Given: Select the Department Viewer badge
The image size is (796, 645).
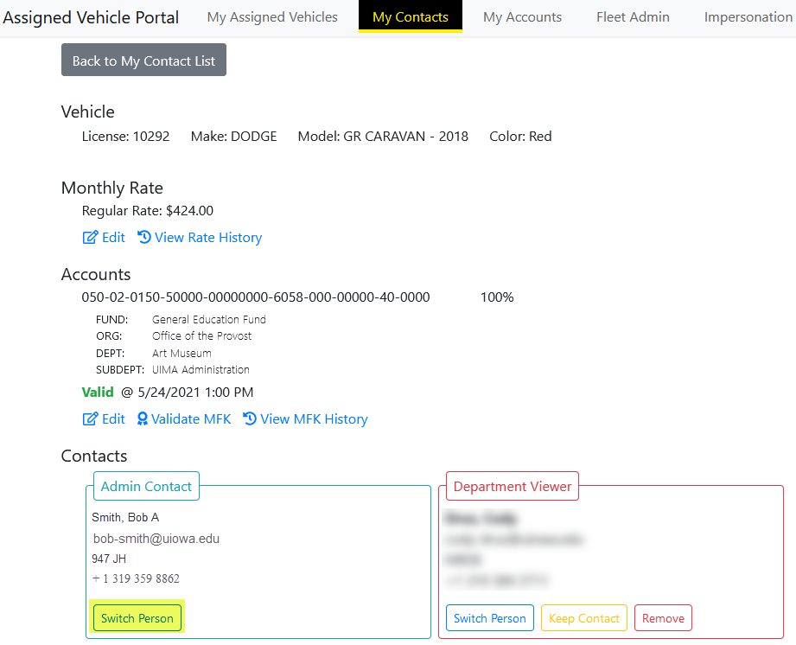Looking at the screenshot, I should tap(512, 486).
